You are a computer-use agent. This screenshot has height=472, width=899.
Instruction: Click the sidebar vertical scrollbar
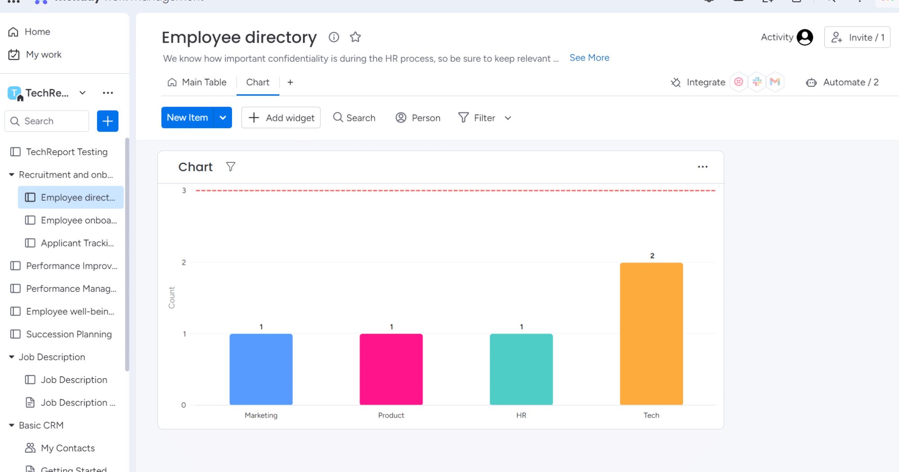coord(127,254)
